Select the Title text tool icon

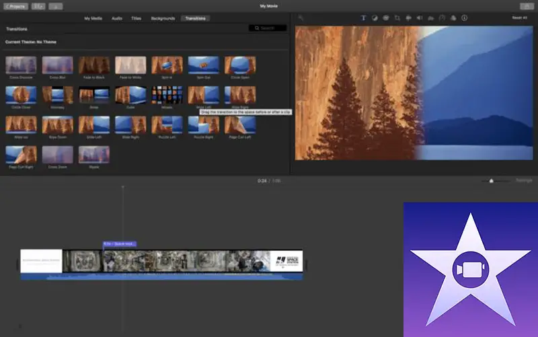point(363,18)
